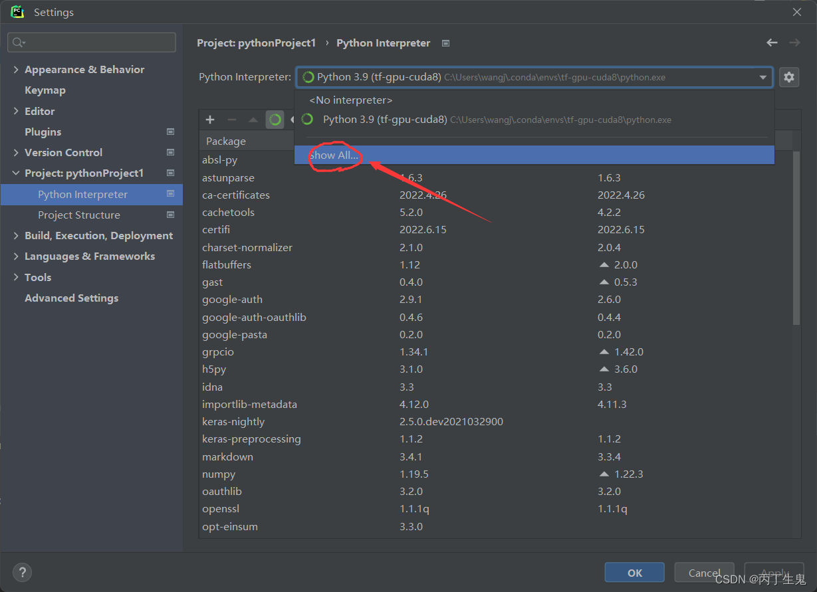Viewport: 817px width, 592px height.
Task: Go back with the left arrow icon
Action: [772, 43]
